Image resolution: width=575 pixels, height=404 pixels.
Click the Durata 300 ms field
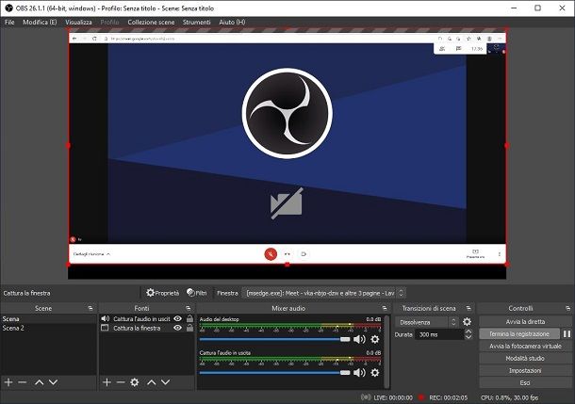point(439,334)
